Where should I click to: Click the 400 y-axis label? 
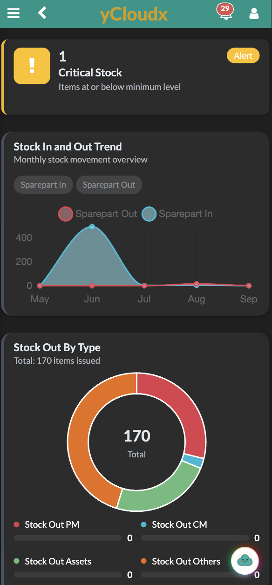[24, 238]
